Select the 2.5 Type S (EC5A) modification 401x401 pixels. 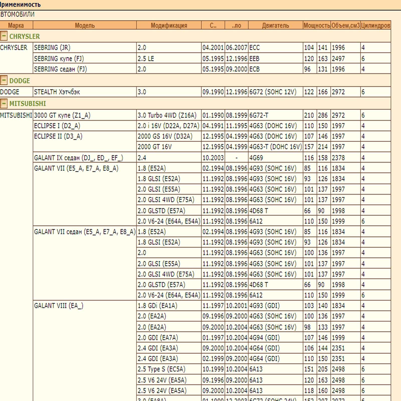click(169, 369)
